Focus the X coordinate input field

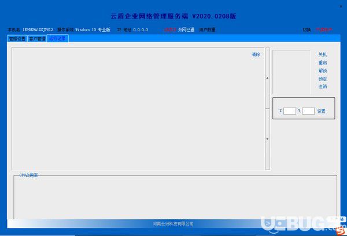click(290, 111)
